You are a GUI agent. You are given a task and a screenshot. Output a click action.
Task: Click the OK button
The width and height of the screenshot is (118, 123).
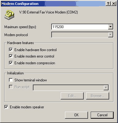click(x=76, y=115)
